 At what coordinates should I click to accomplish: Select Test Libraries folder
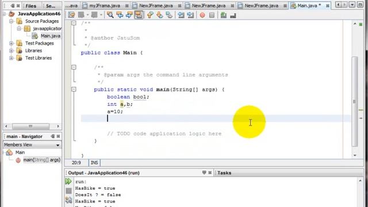coord(39,58)
